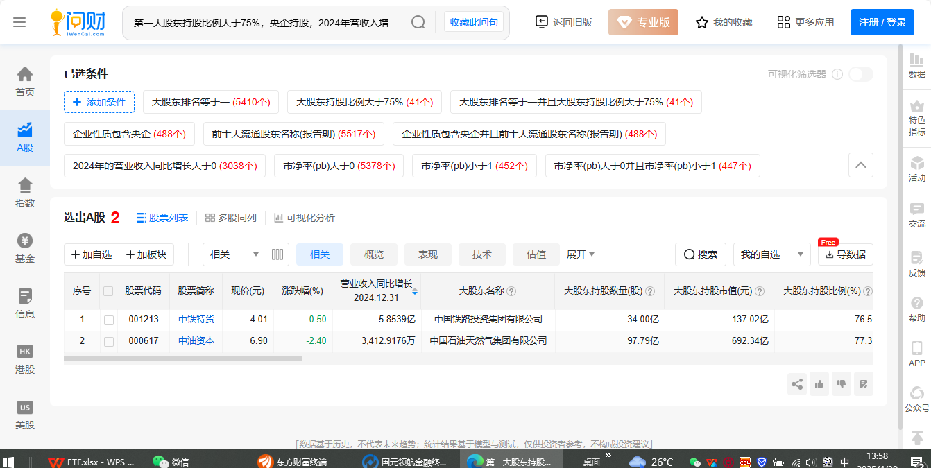Switch to 多股同列 view
Screen dimensions: 931x468
(231, 218)
